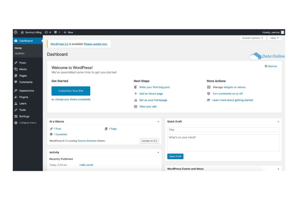Open the WordPress 5.2 link
This screenshot has width=298, height=200.
pos(59,44)
